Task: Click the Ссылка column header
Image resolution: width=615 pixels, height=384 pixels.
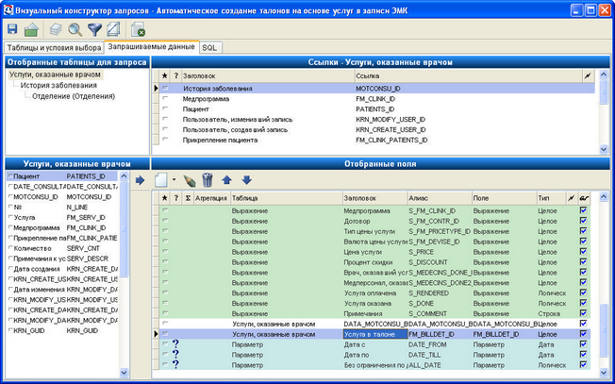Action: [x=468, y=75]
